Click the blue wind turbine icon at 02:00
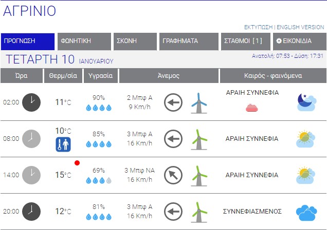 [x=198, y=102]
